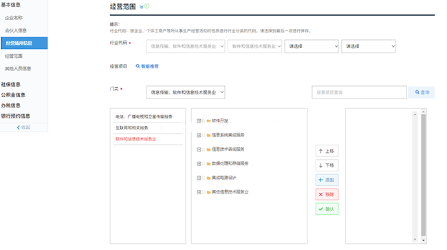Expand the 软件开发 tree node

point(199,121)
